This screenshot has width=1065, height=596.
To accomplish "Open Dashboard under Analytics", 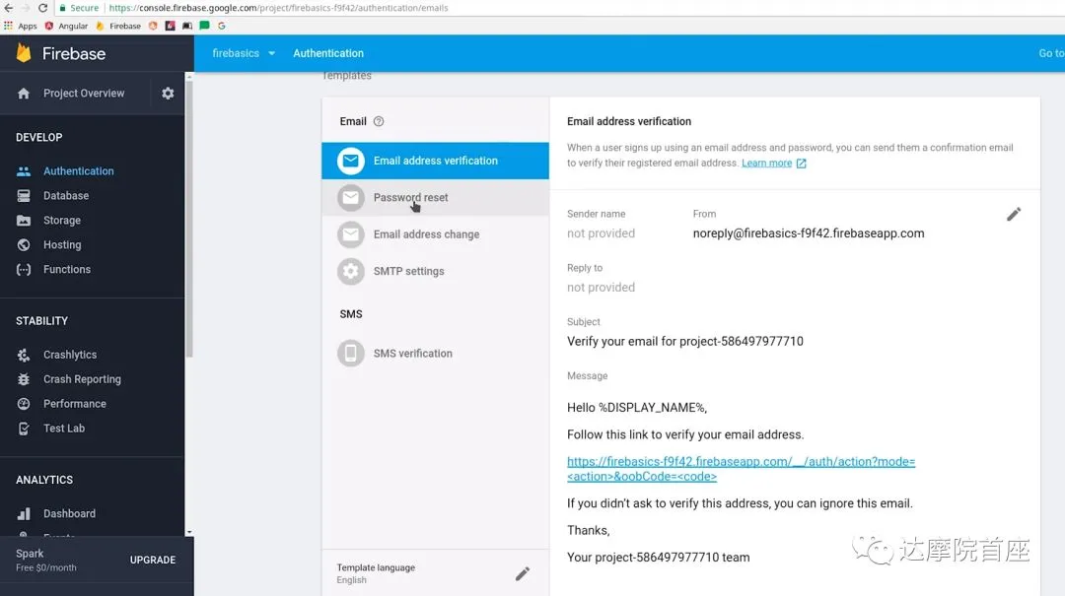I will [69, 514].
